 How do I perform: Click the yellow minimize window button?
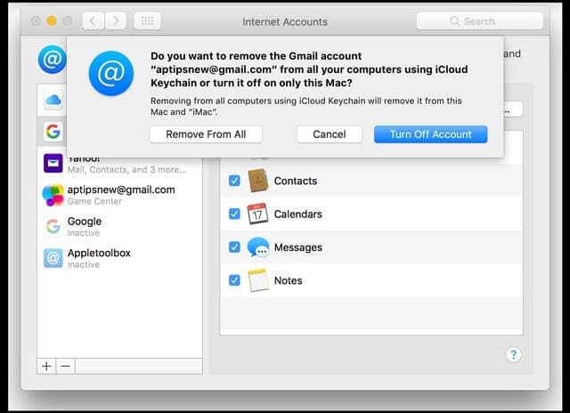click(x=52, y=21)
